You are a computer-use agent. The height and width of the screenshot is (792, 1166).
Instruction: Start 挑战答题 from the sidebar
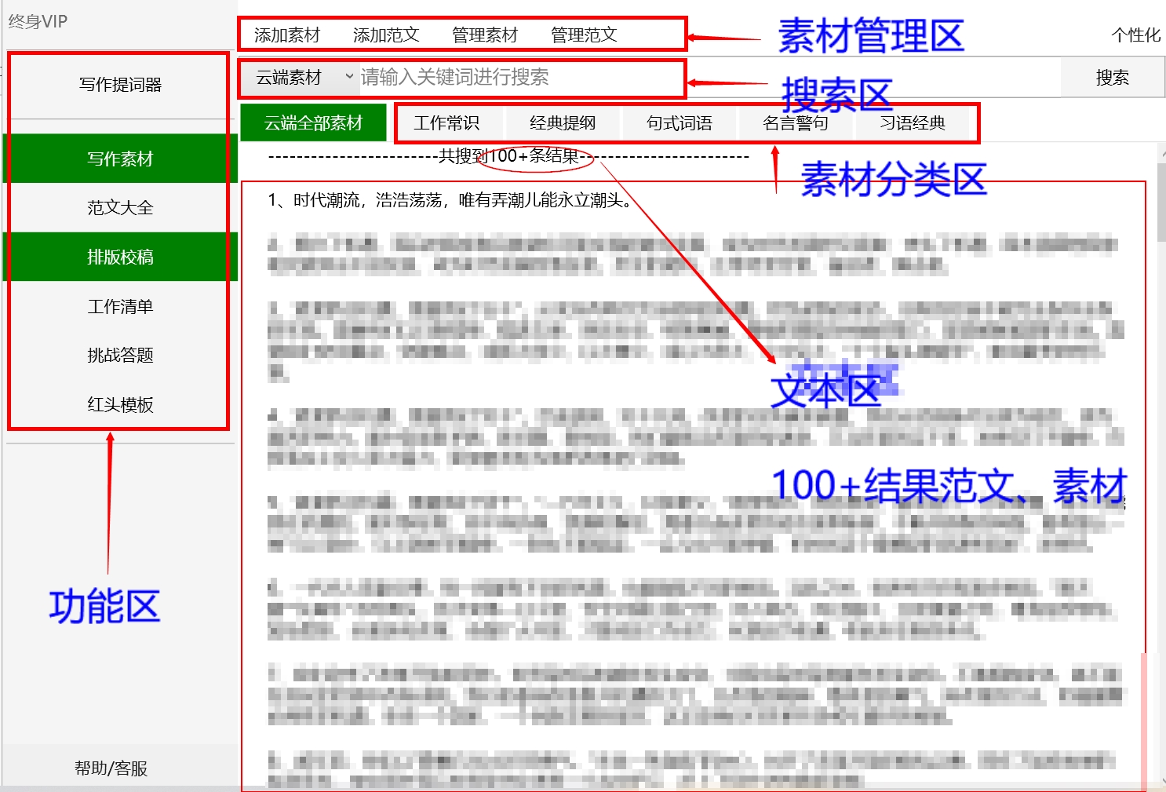[118, 355]
